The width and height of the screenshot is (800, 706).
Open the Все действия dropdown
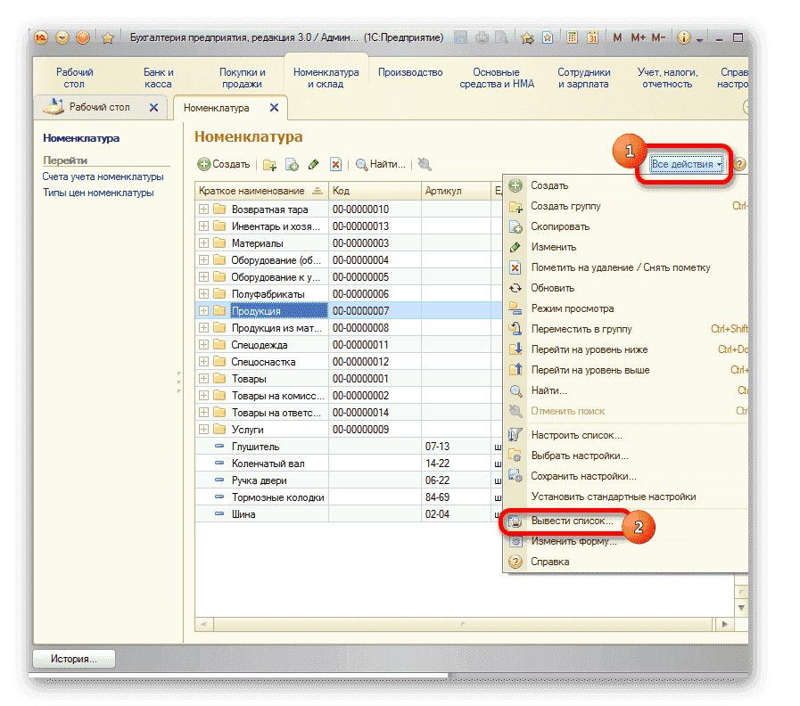click(x=684, y=164)
